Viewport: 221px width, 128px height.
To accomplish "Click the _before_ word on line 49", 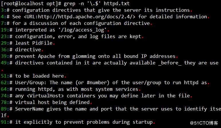I will click(x=170, y=63).
